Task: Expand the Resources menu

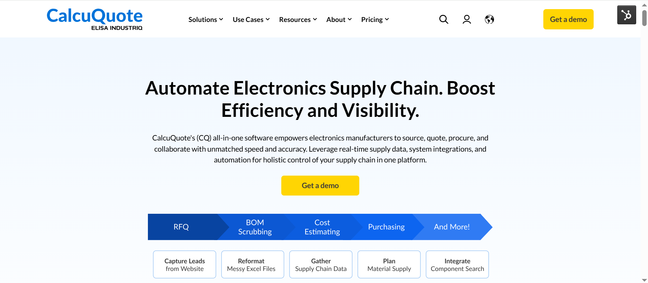Action: coord(298,20)
